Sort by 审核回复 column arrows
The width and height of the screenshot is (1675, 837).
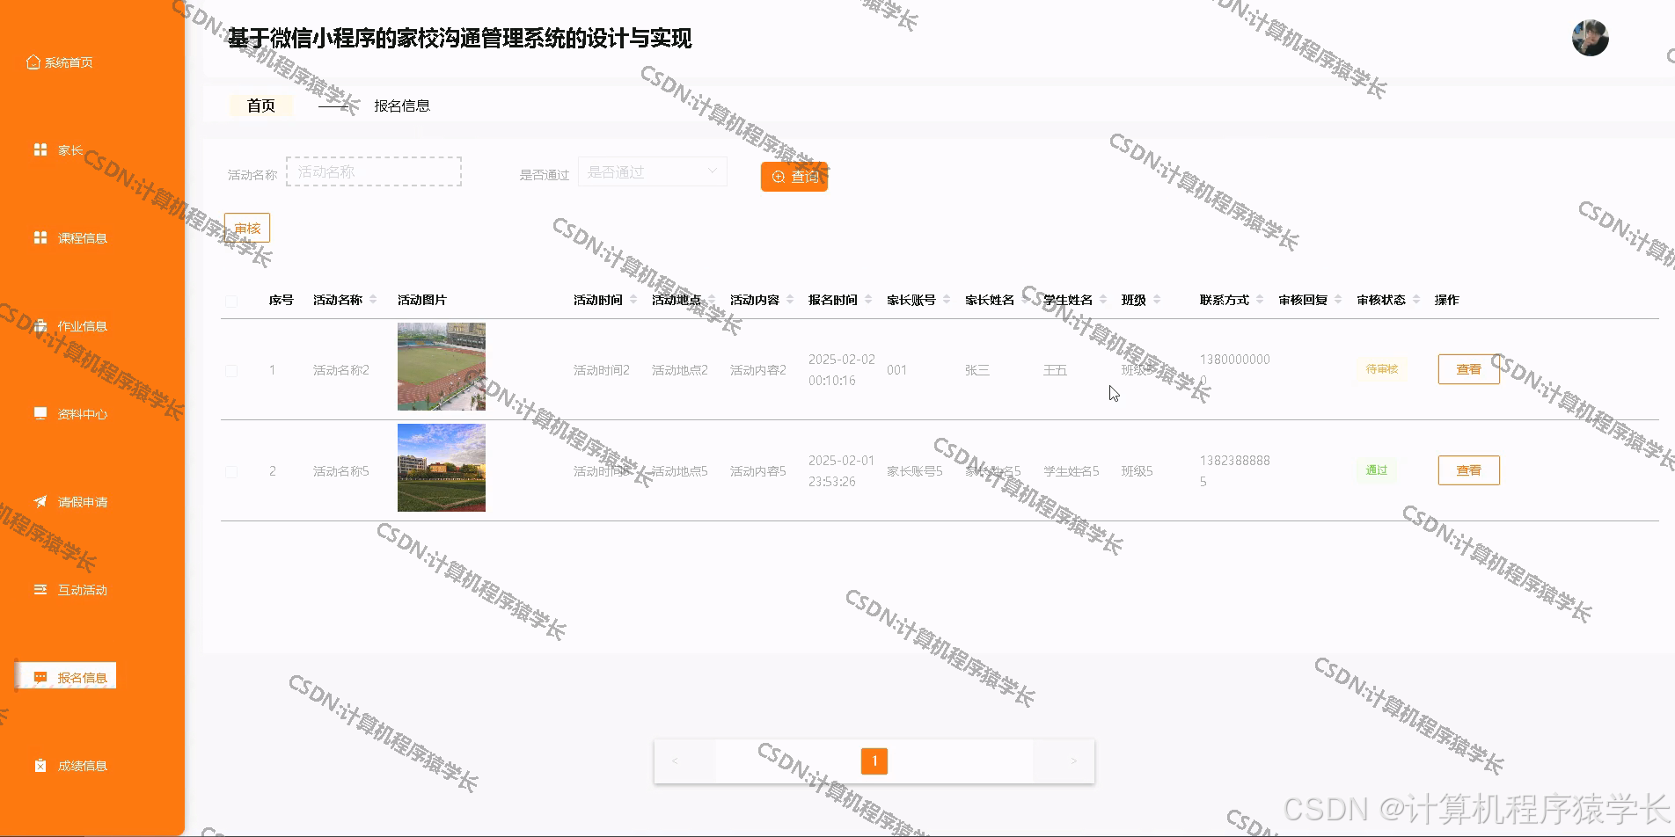(x=1338, y=300)
